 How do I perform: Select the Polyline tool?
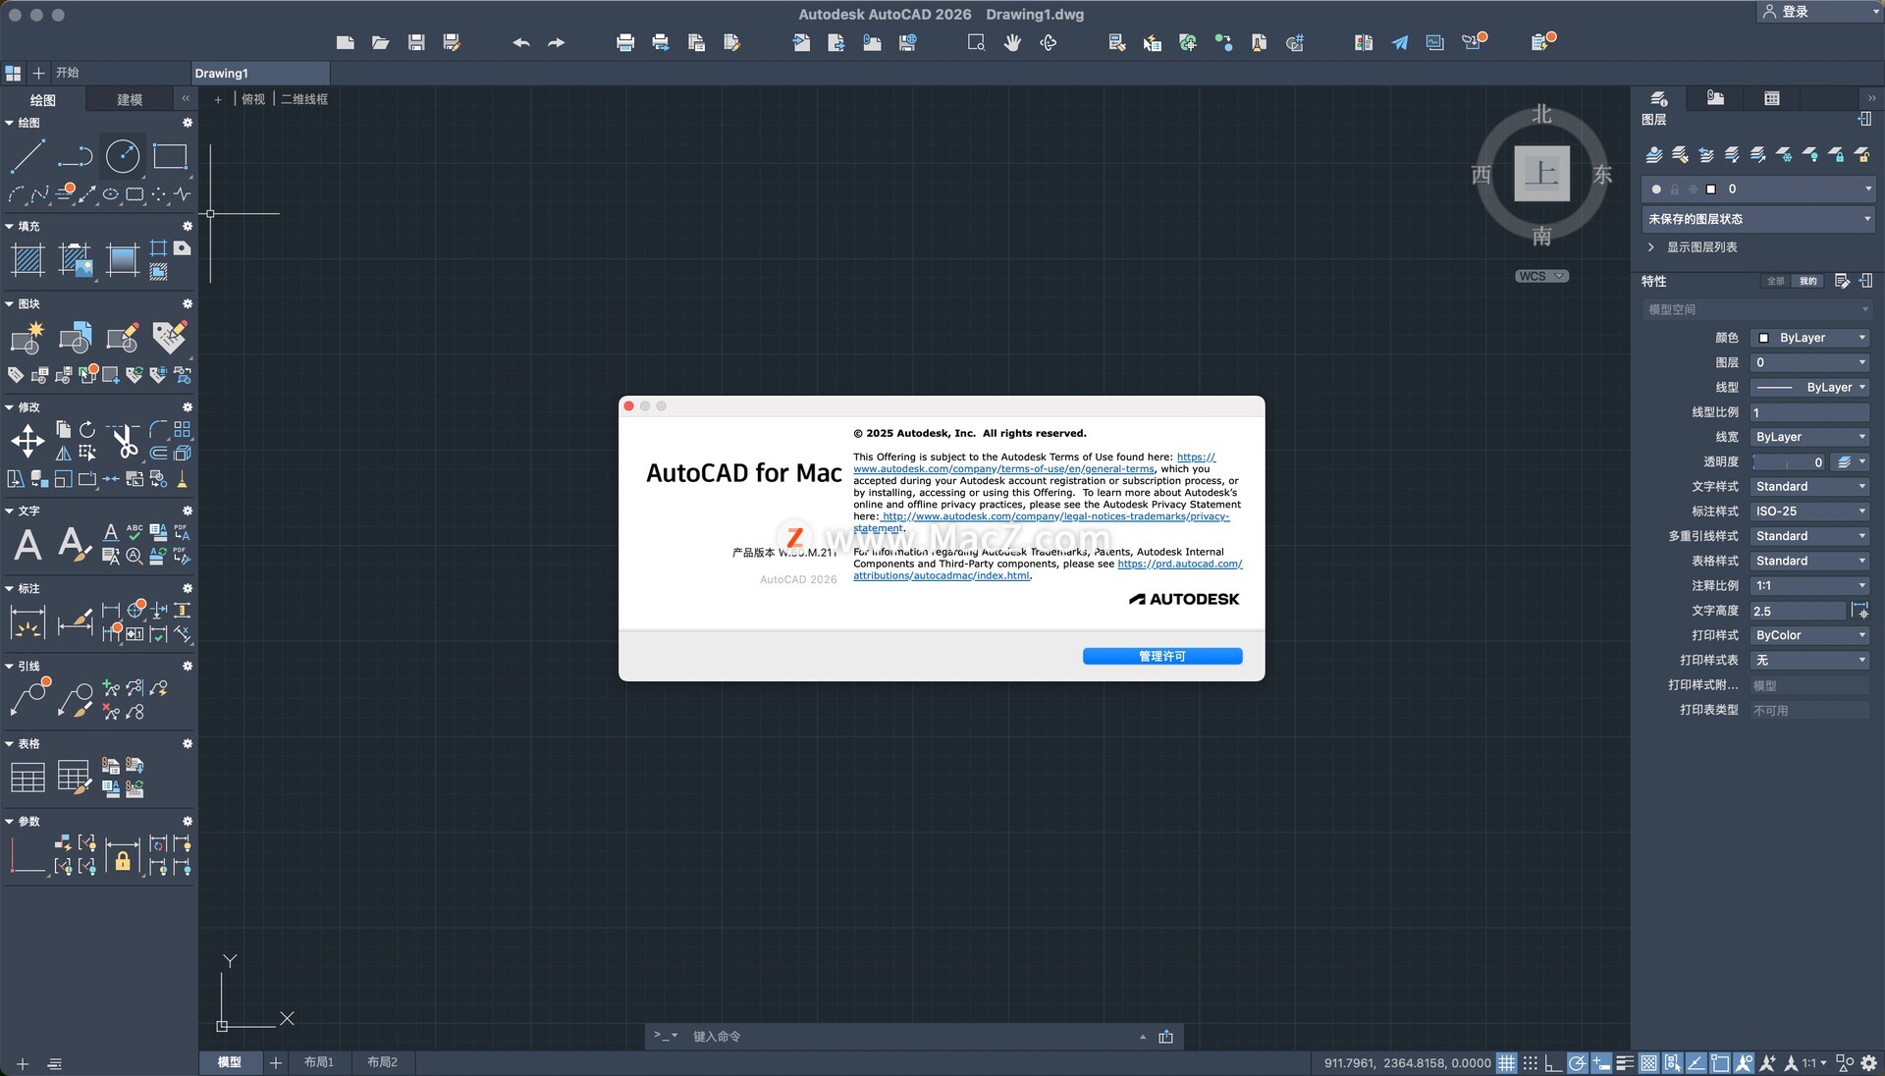point(75,156)
